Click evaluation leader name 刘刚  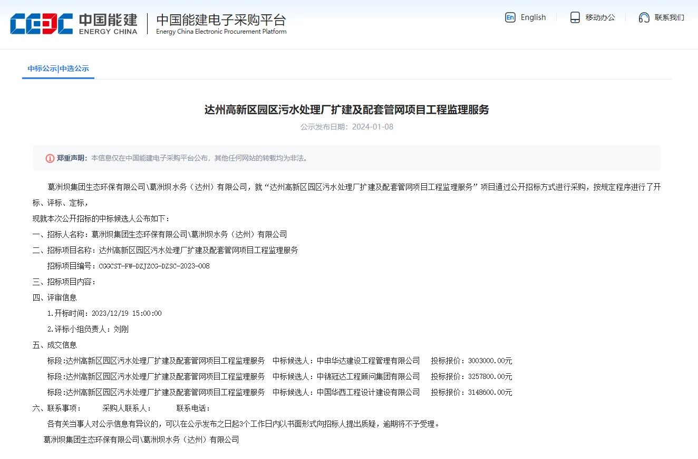[x=122, y=329]
